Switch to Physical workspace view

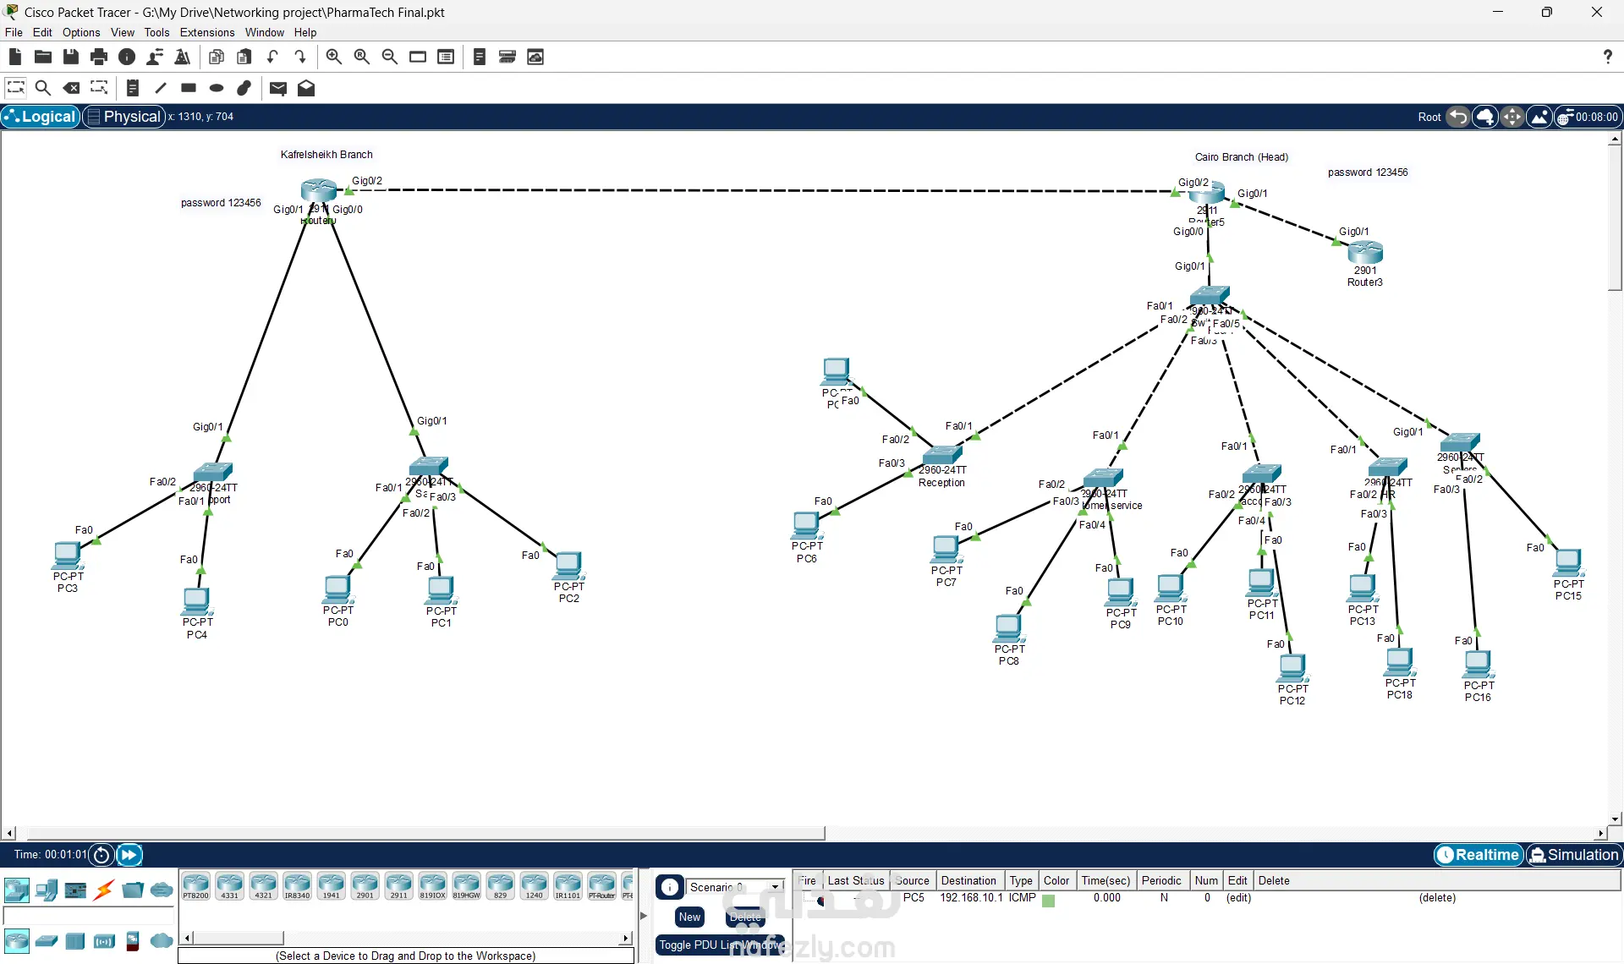click(x=123, y=117)
